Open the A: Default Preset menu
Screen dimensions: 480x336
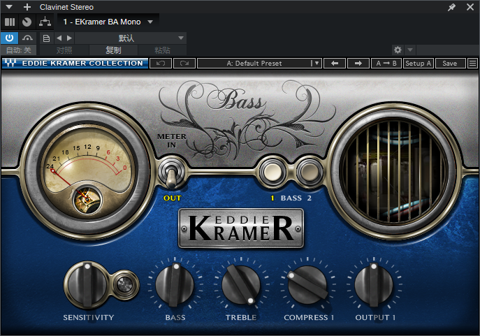pos(259,64)
